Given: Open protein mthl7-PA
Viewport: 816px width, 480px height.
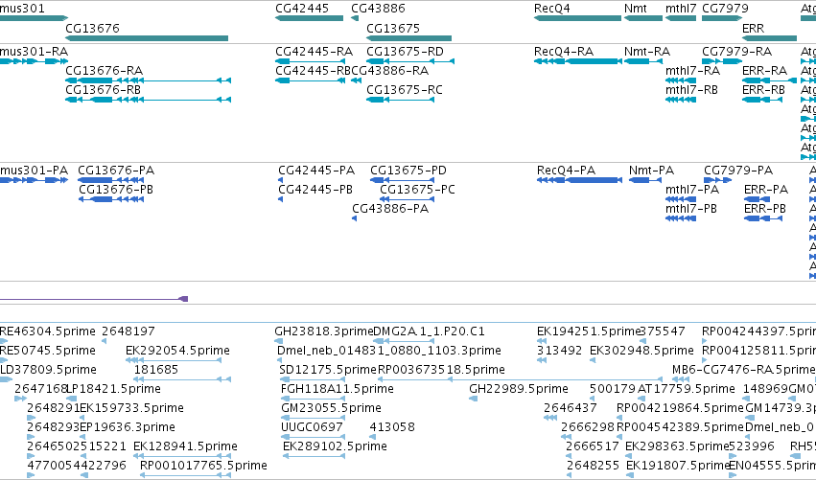Looking at the screenshot, I should 692,190.
